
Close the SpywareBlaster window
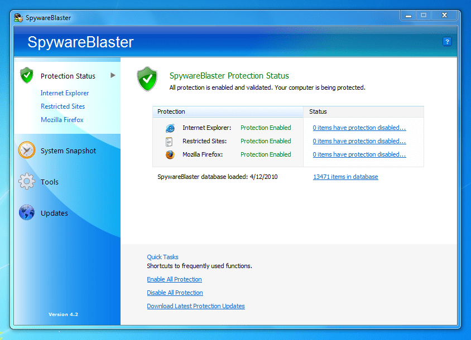click(x=445, y=15)
